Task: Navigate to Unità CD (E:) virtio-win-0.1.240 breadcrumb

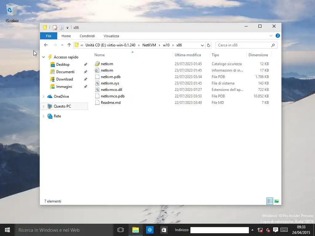Action: click(x=110, y=45)
